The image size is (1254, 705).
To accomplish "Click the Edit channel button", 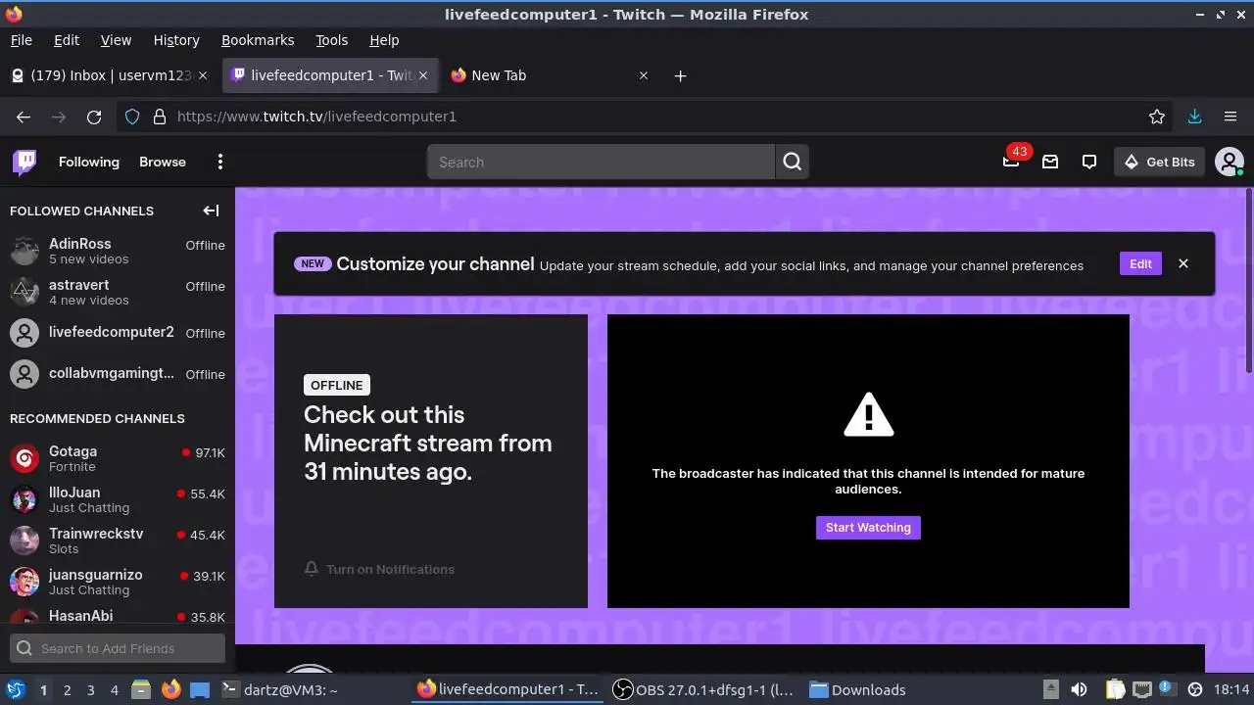I will click(x=1140, y=263).
